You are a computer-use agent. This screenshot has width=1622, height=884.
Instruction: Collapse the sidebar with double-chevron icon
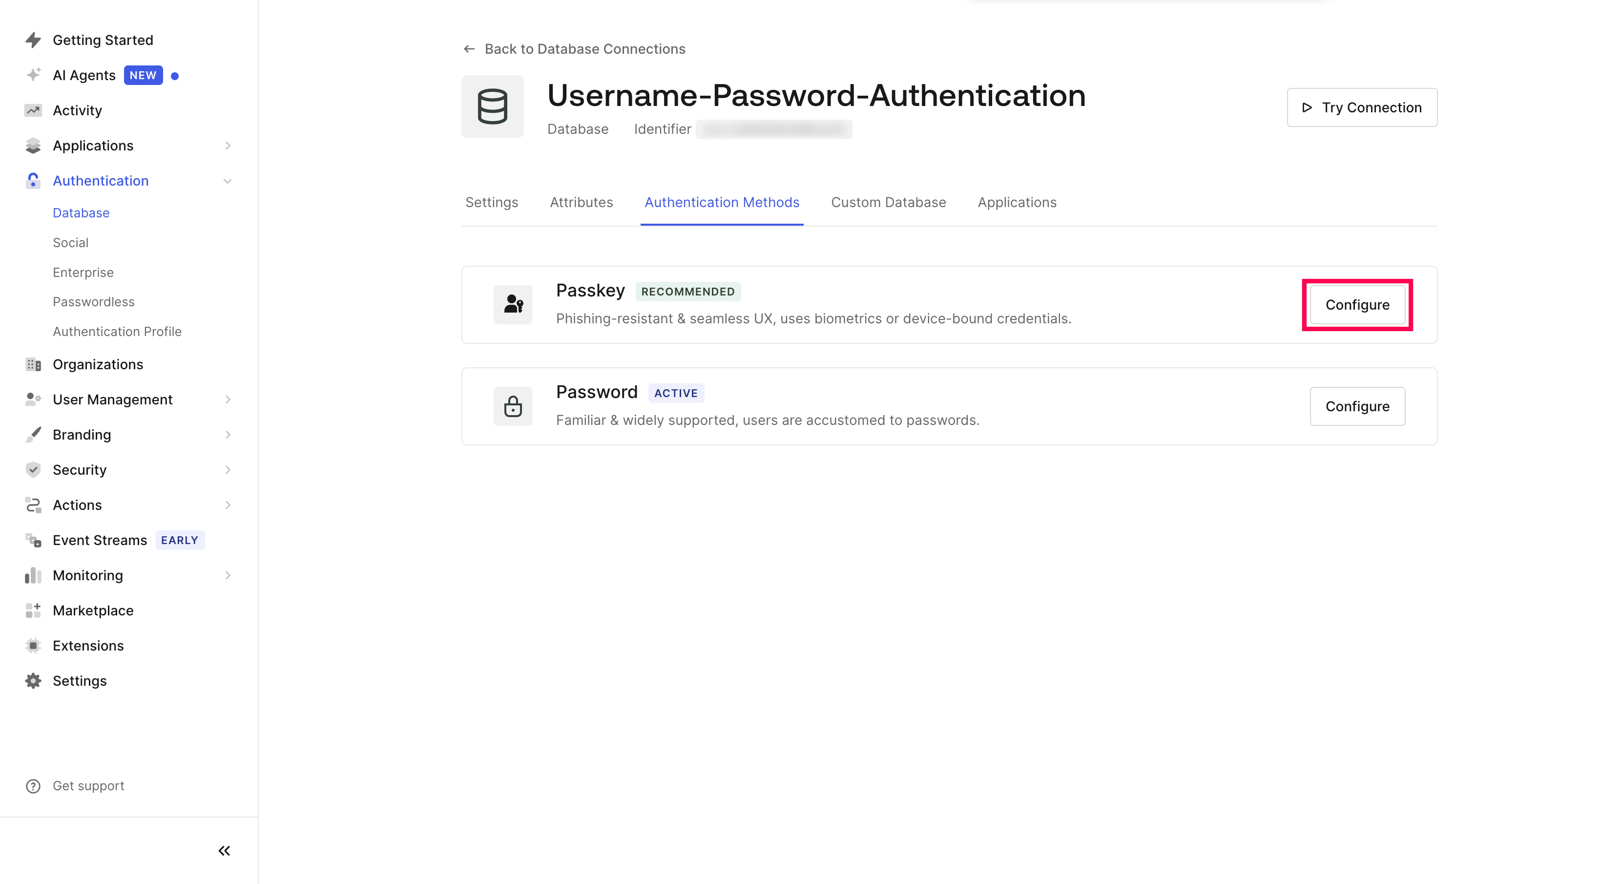click(224, 851)
